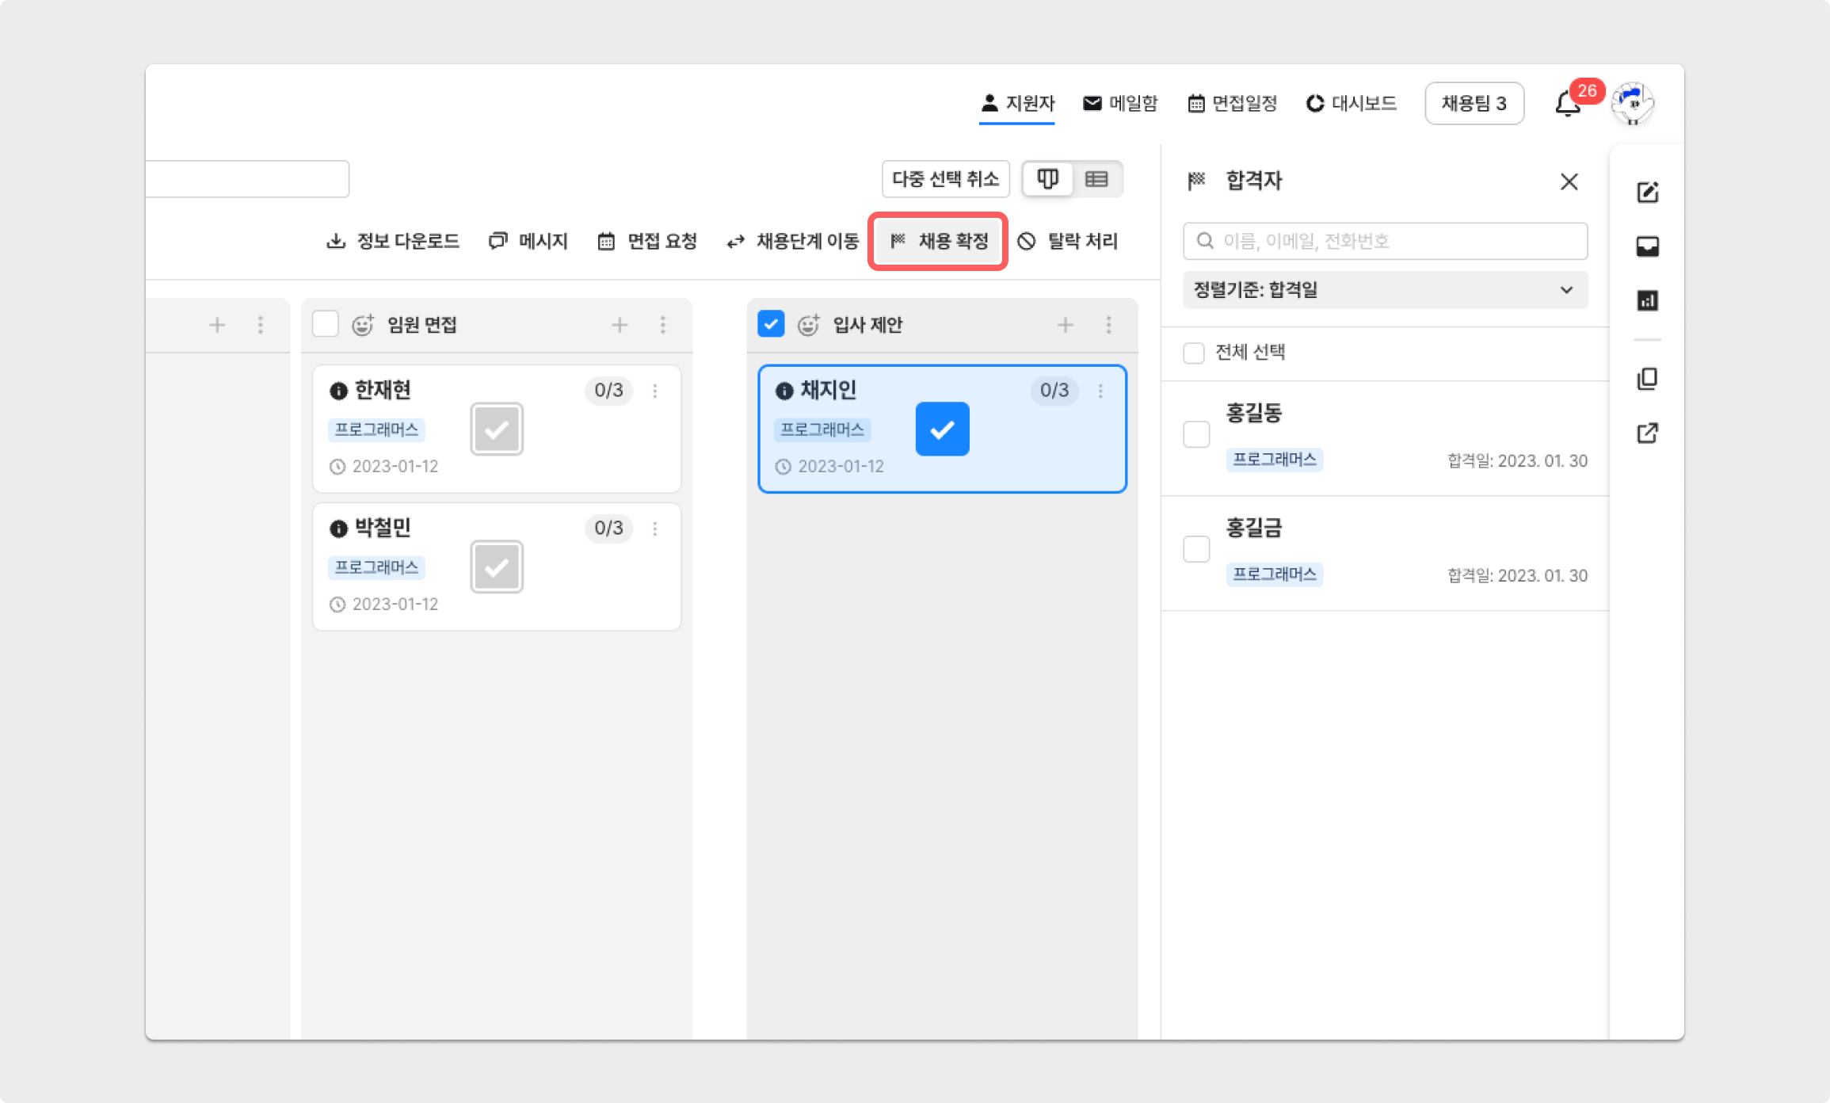The width and height of the screenshot is (1830, 1103).
Task: Click the copy pages sidebar icon
Action: click(x=1647, y=379)
